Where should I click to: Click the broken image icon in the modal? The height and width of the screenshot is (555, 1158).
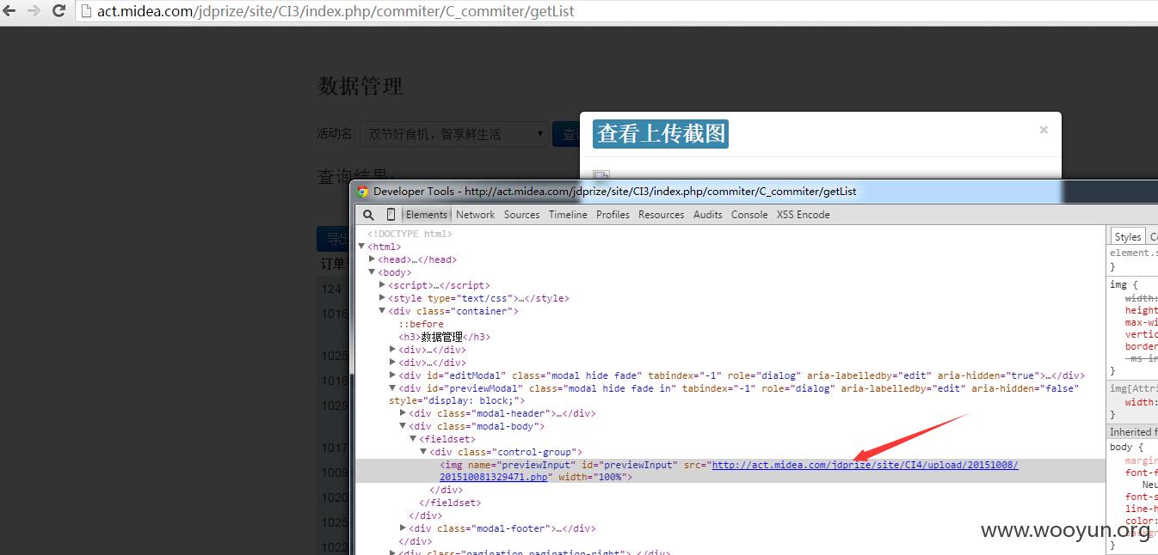pos(601,175)
